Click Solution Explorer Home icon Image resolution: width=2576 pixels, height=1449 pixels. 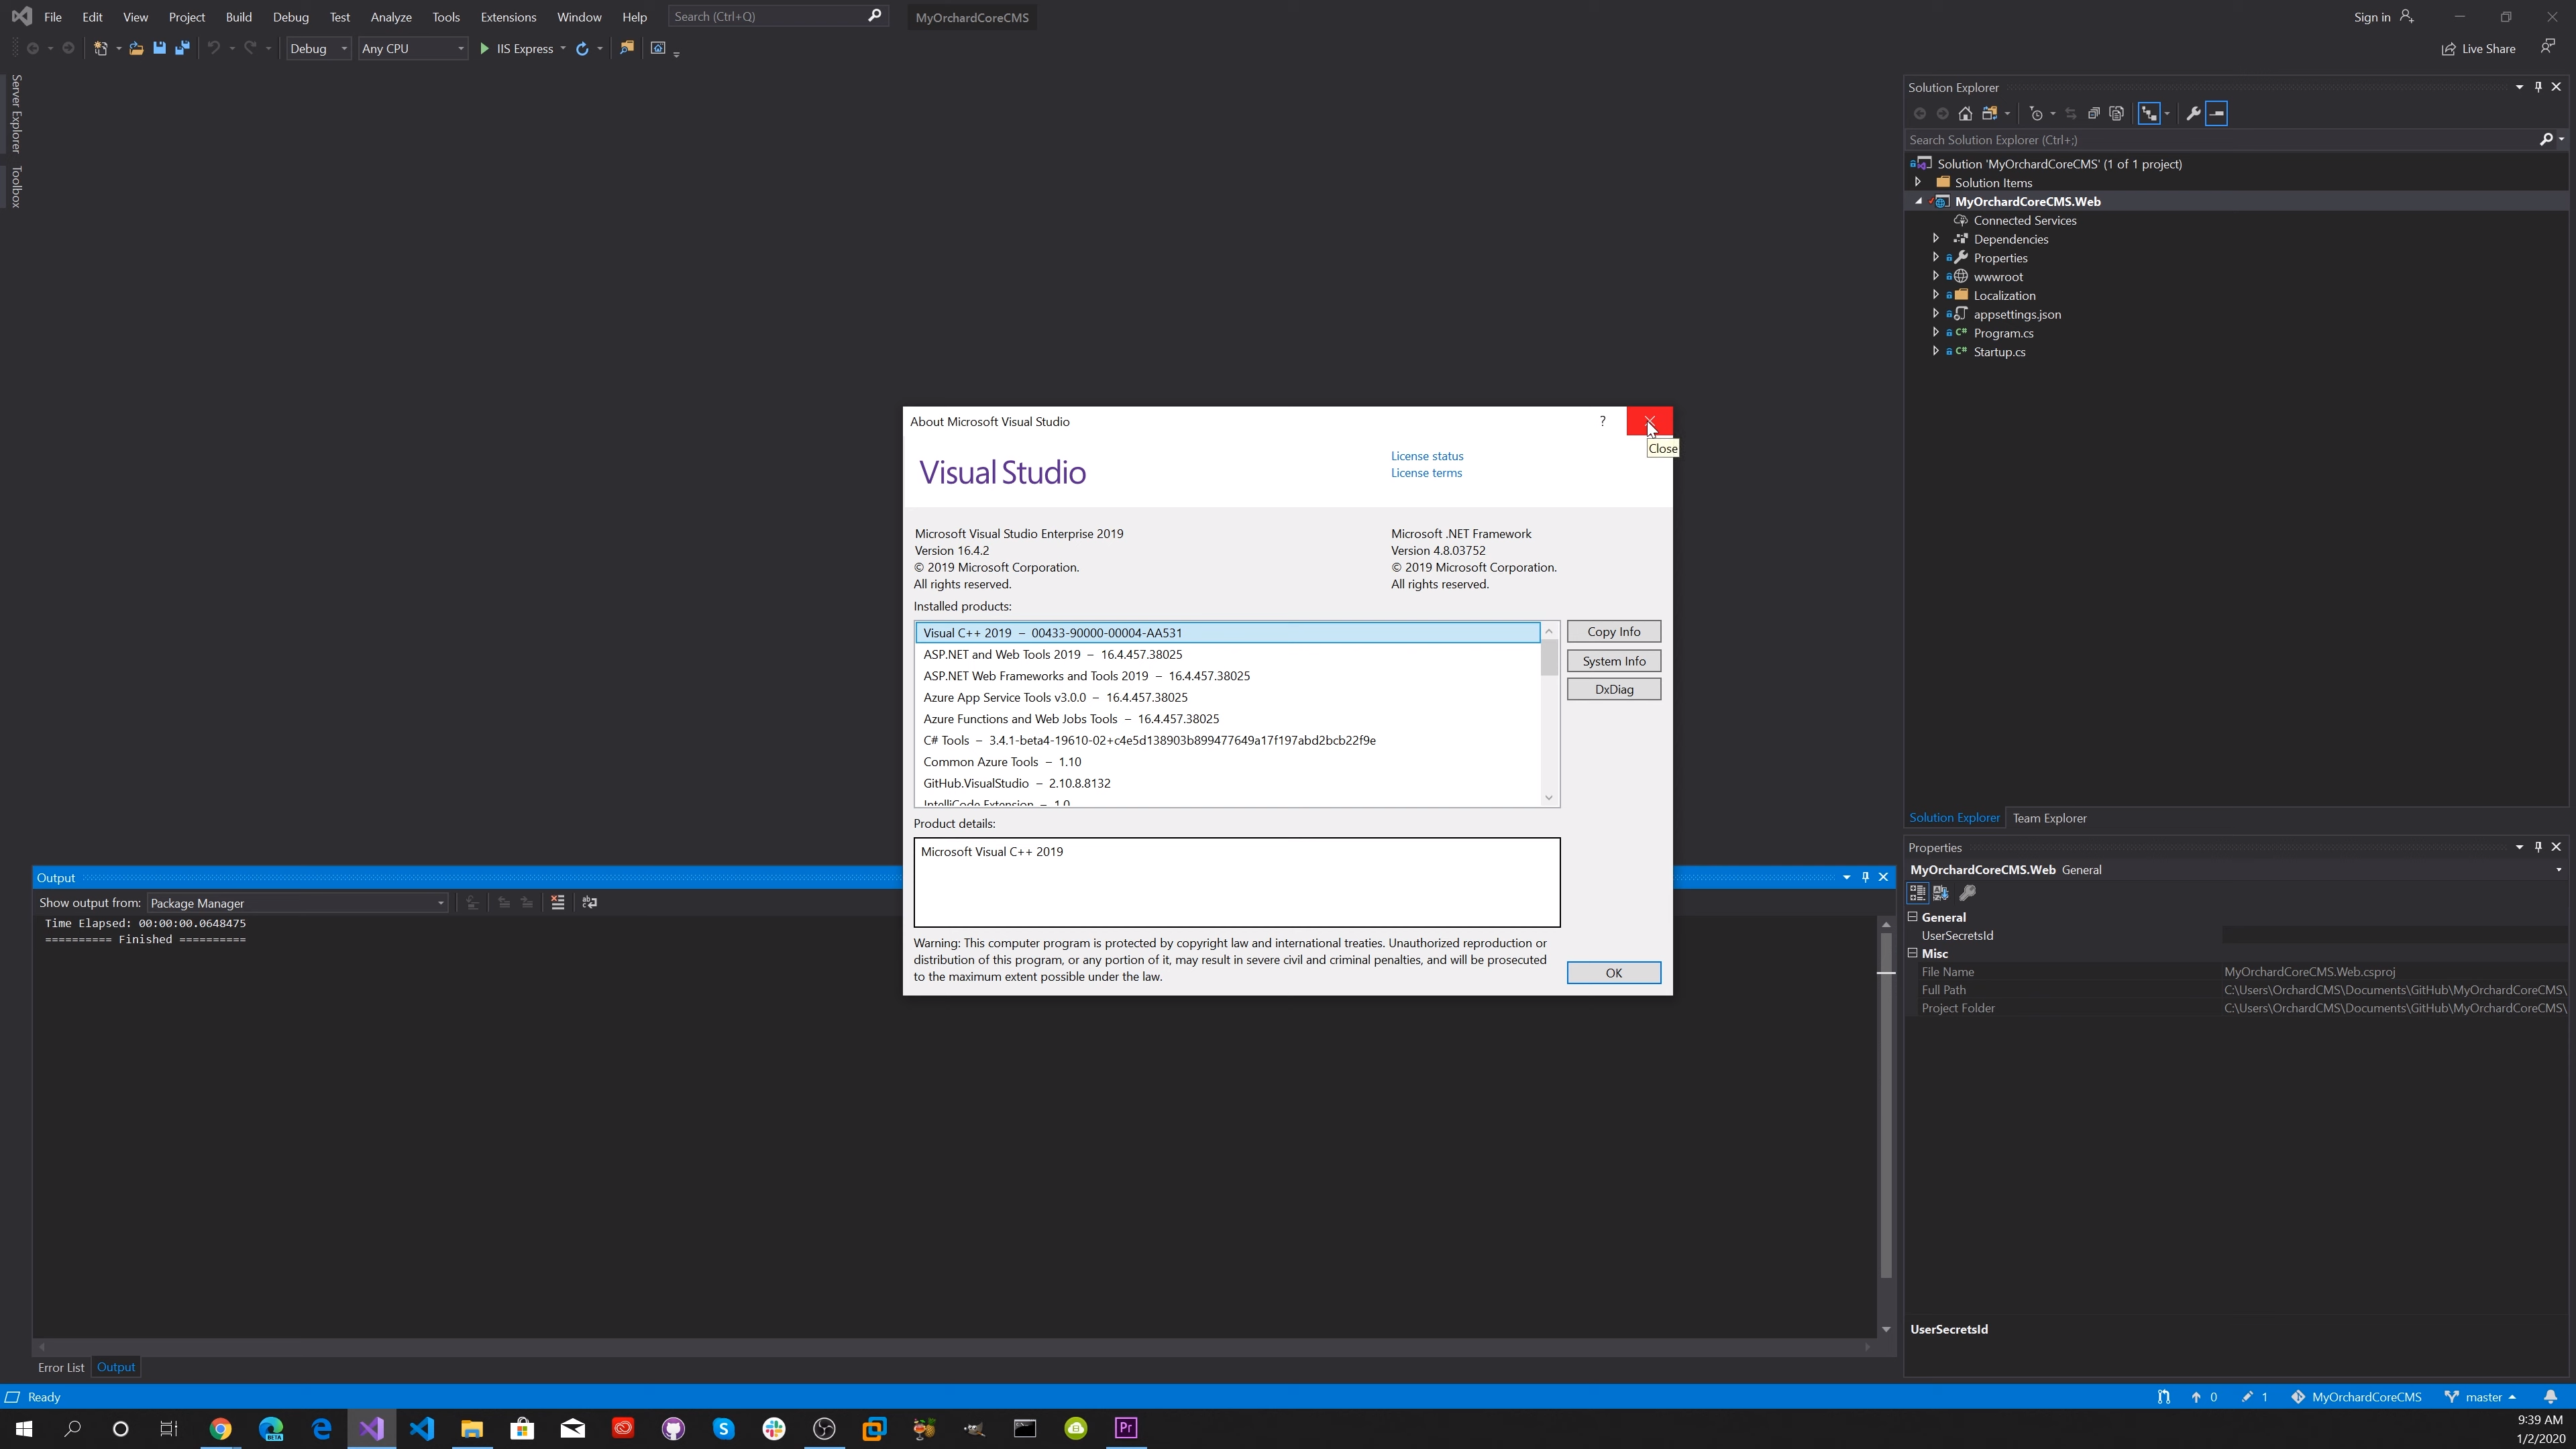[x=1965, y=114]
